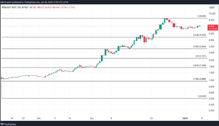This screenshot has height=126, width=219.
Task: Click the 2025 date axis label
Action: pyautogui.click(x=185, y=118)
